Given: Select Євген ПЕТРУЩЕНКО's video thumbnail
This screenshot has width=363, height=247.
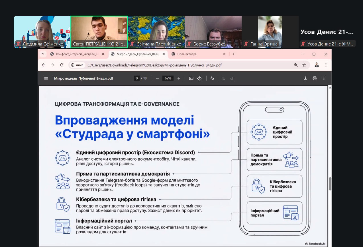Looking at the screenshot, I should (x=99, y=32).
